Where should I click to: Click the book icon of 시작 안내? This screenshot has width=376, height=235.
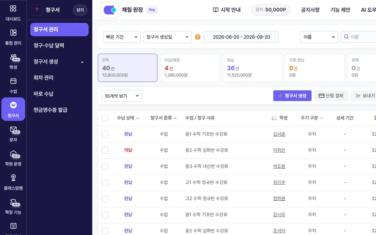point(215,10)
